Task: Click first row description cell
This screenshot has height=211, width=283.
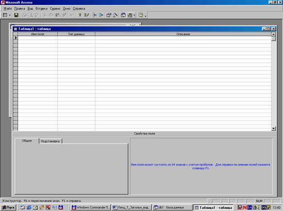Action: point(183,38)
